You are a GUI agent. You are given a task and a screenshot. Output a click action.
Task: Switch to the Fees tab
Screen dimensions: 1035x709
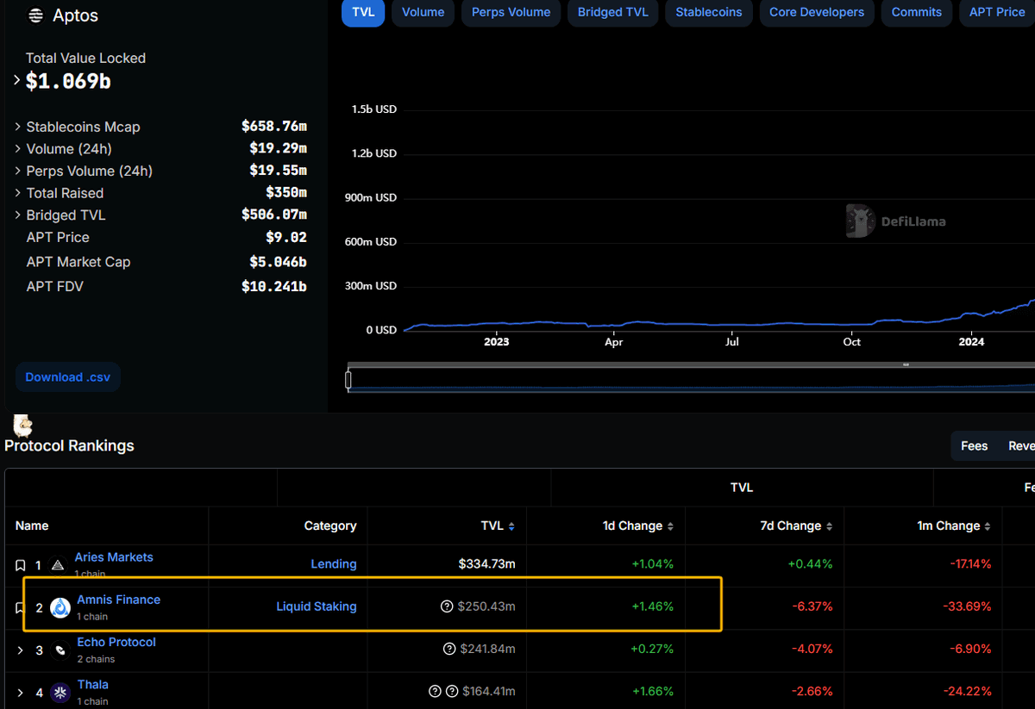[974, 445]
